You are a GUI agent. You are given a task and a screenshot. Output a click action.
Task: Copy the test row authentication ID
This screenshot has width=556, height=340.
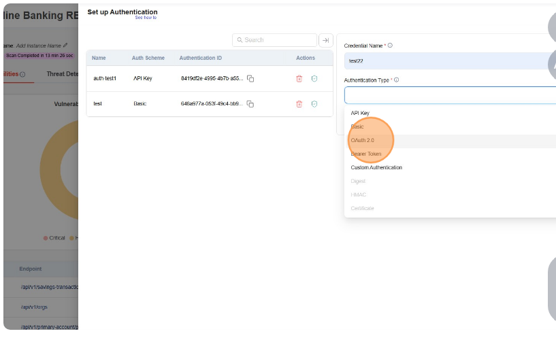pos(250,104)
